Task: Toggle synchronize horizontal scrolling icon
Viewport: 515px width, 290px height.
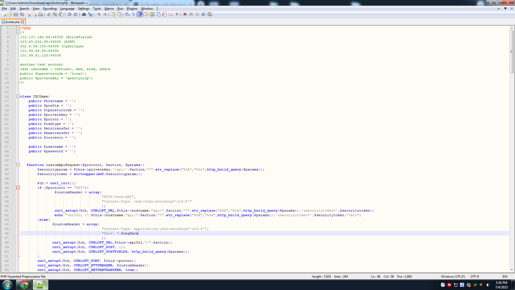Action: point(119,14)
